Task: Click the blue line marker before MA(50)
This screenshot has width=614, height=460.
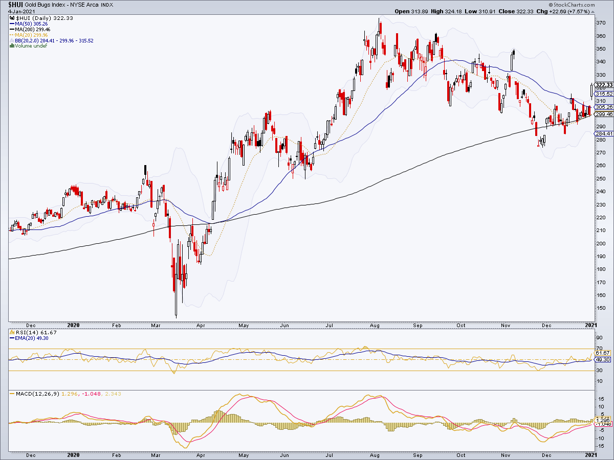Action: [12, 24]
